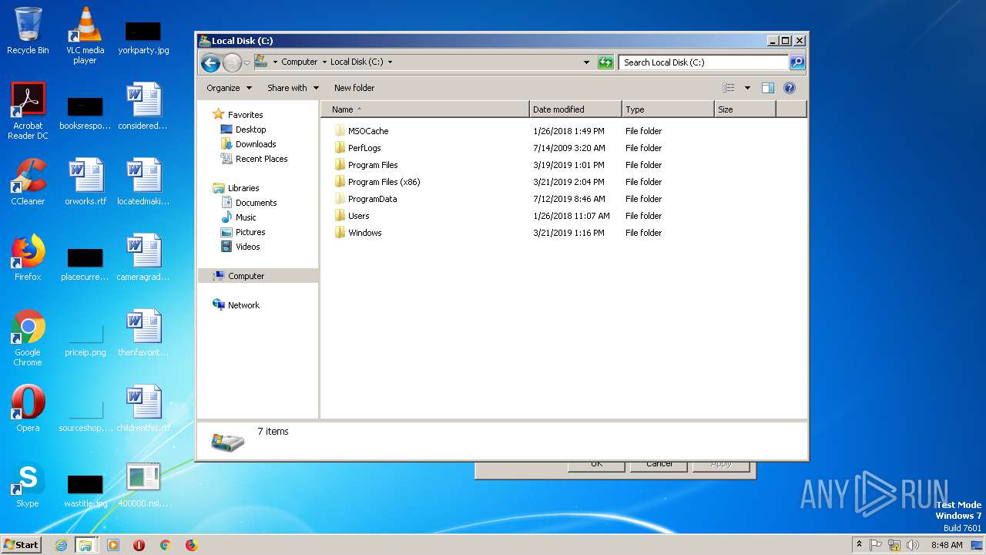Select the Windows folder
Viewport: 986px width, 555px height.
point(364,233)
